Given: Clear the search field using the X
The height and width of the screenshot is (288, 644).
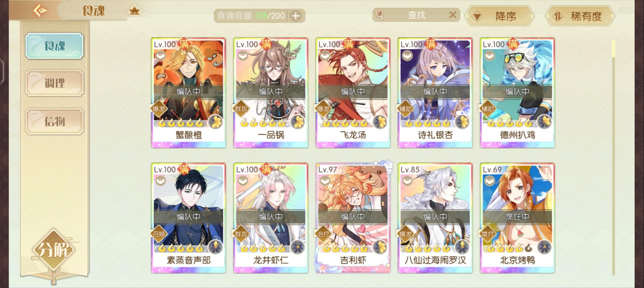Looking at the screenshot, I should (x=453, y=15).
